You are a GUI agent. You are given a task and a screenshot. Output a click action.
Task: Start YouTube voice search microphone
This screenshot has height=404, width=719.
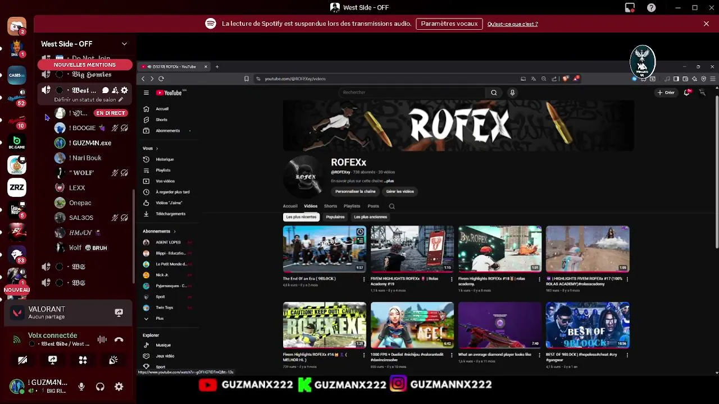[512, 93]
